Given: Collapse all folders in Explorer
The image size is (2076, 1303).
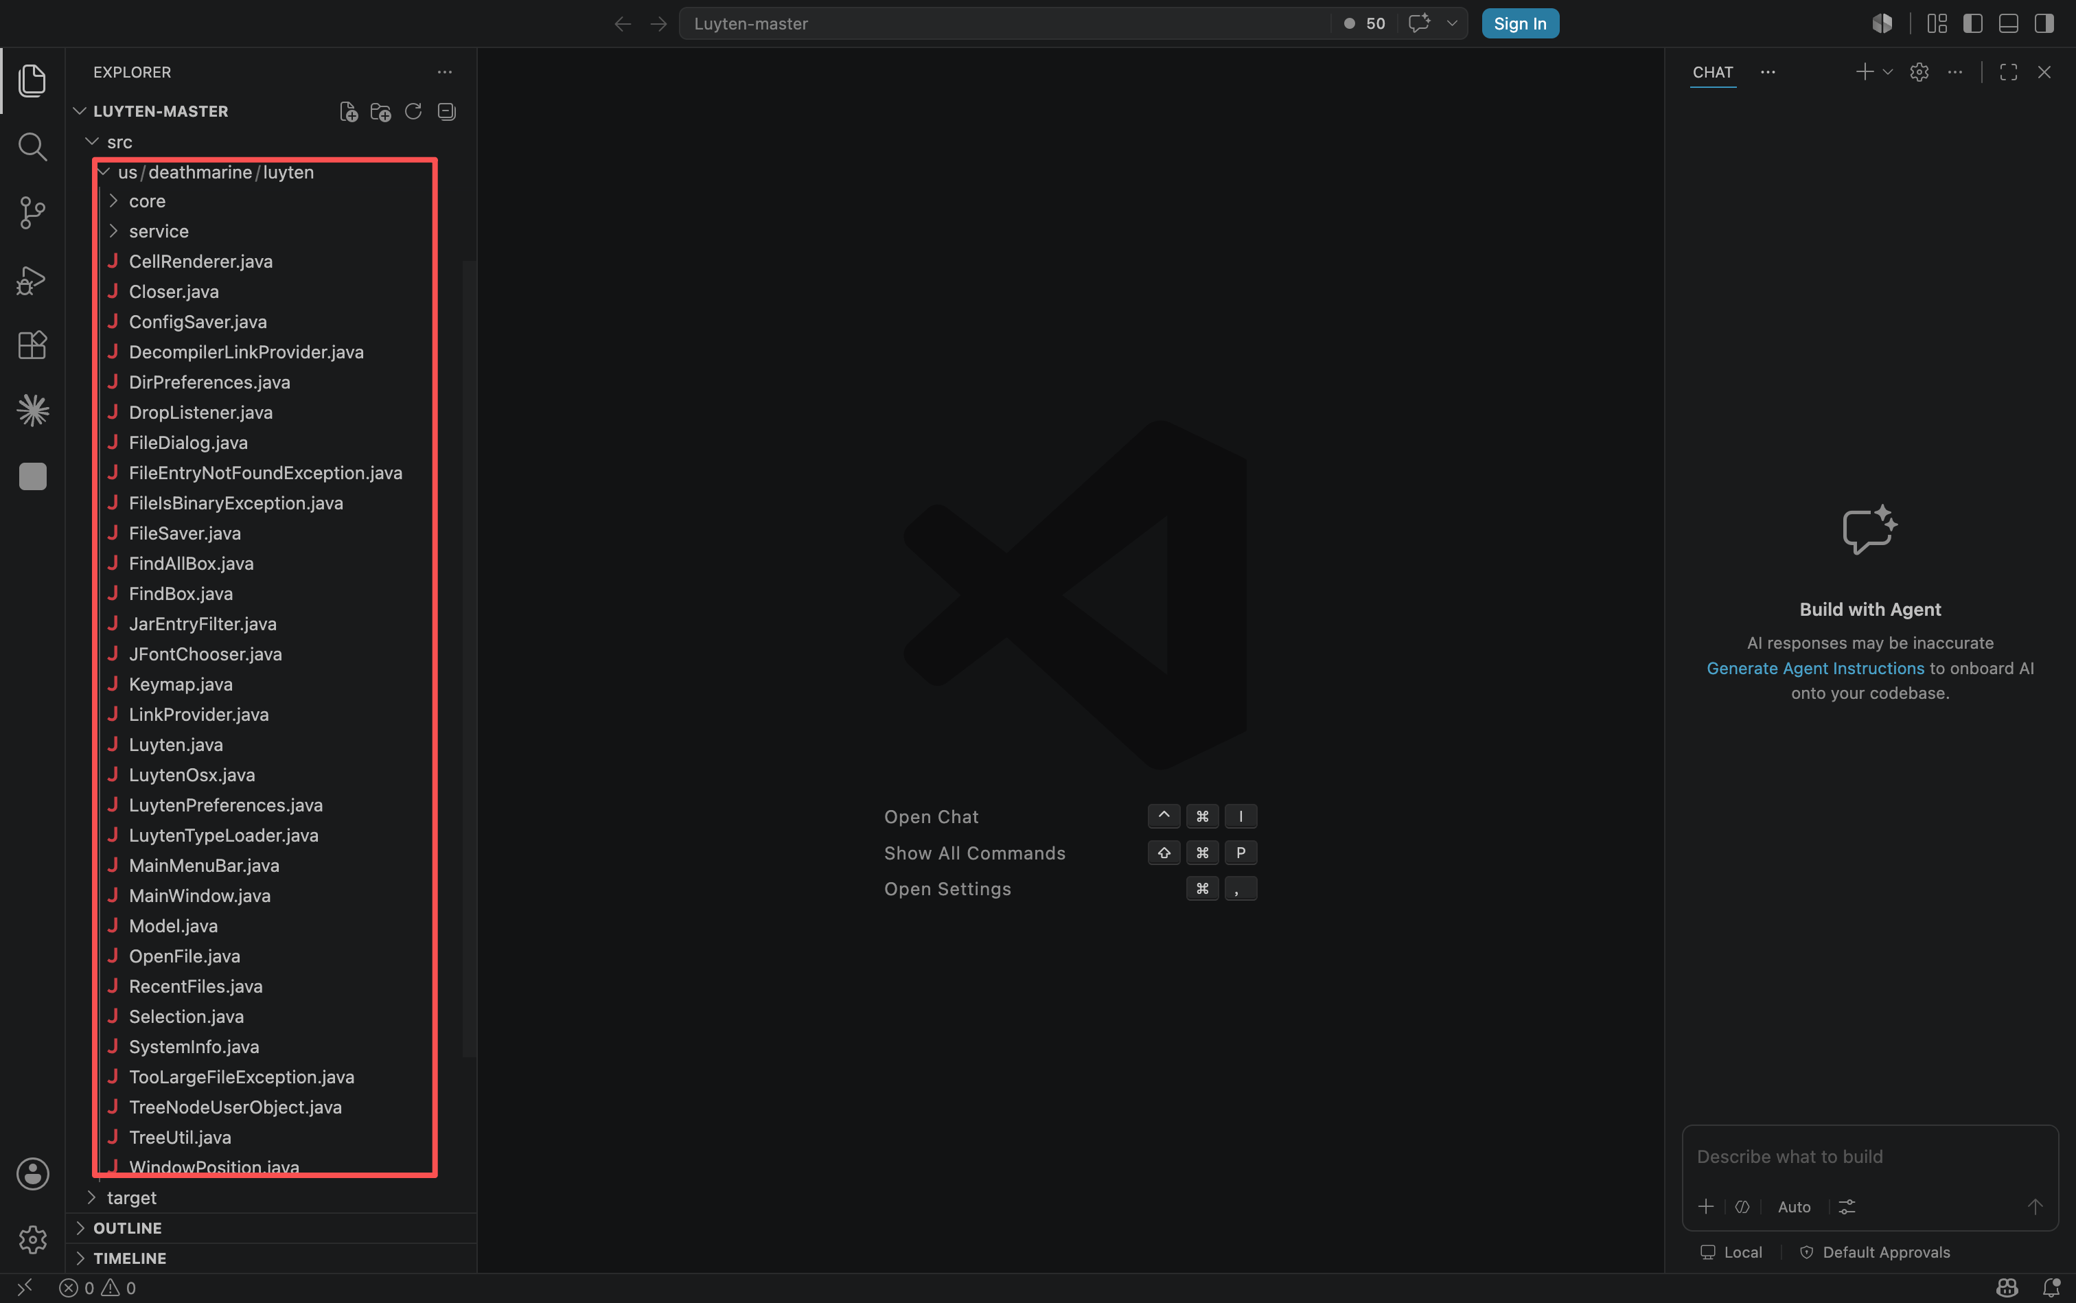Looking at the screenshot, I should (446, 111).
